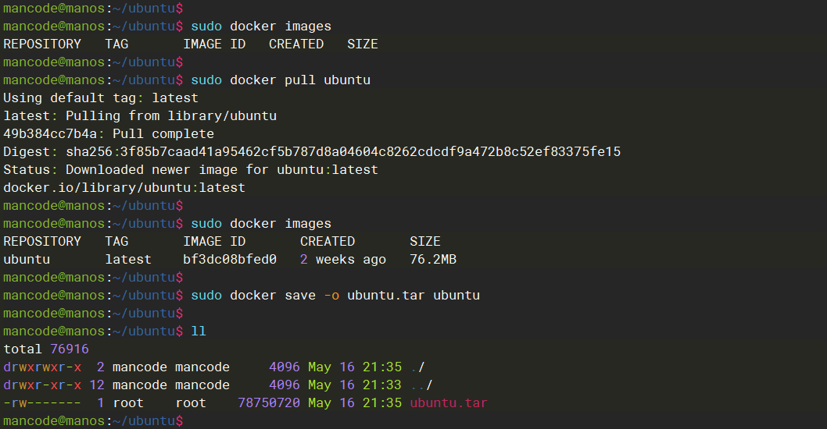The height and width of the screenshot is (429, 827).
Task: Click the docker.io/library/ubuntu:latest line
Action: pyautogui.click(x=124, y=188)
